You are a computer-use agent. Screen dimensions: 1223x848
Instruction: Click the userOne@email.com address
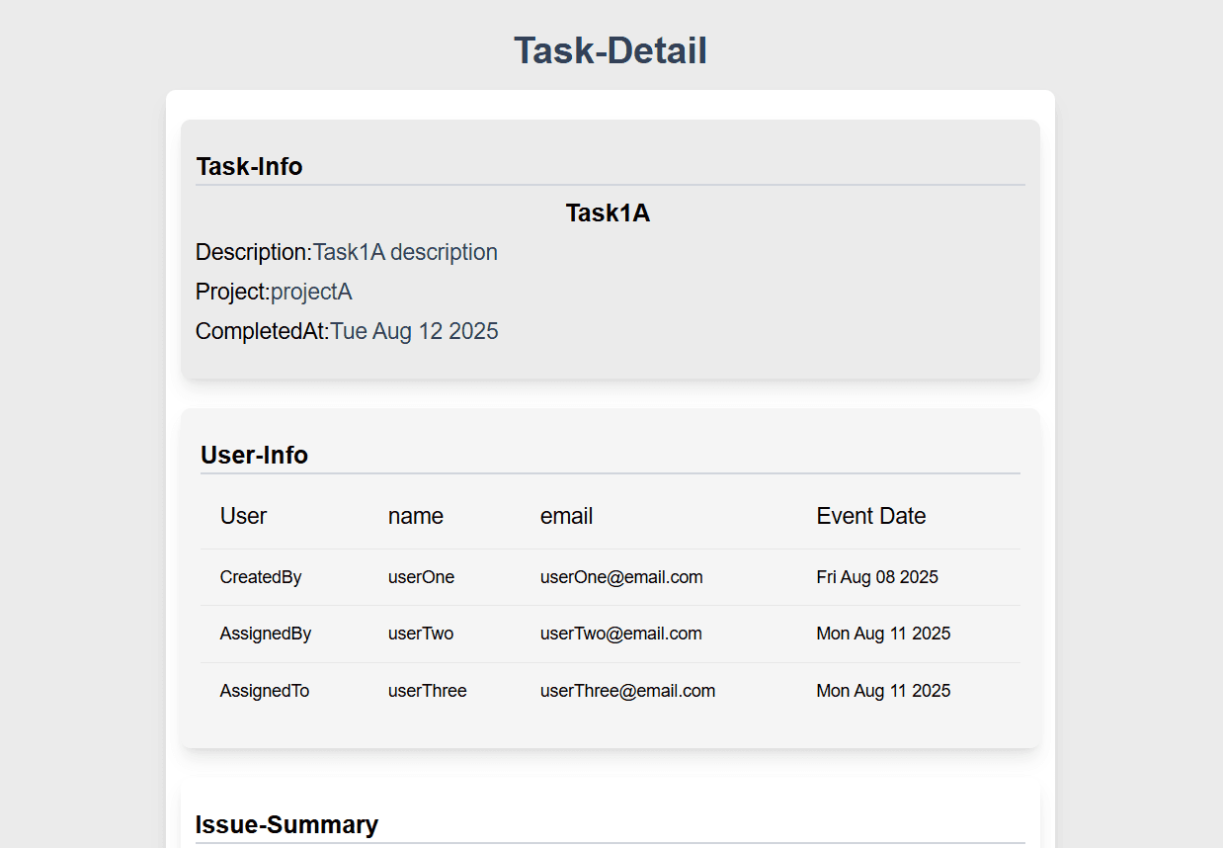[621, 577]
